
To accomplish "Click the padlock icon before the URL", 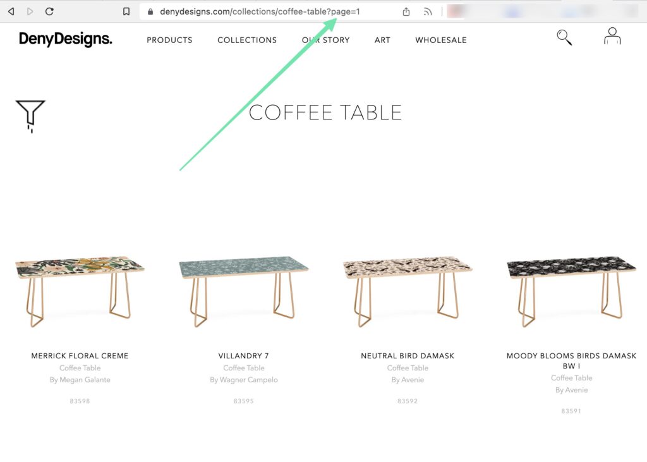I will pyautogui.click(x=150, y=11).
